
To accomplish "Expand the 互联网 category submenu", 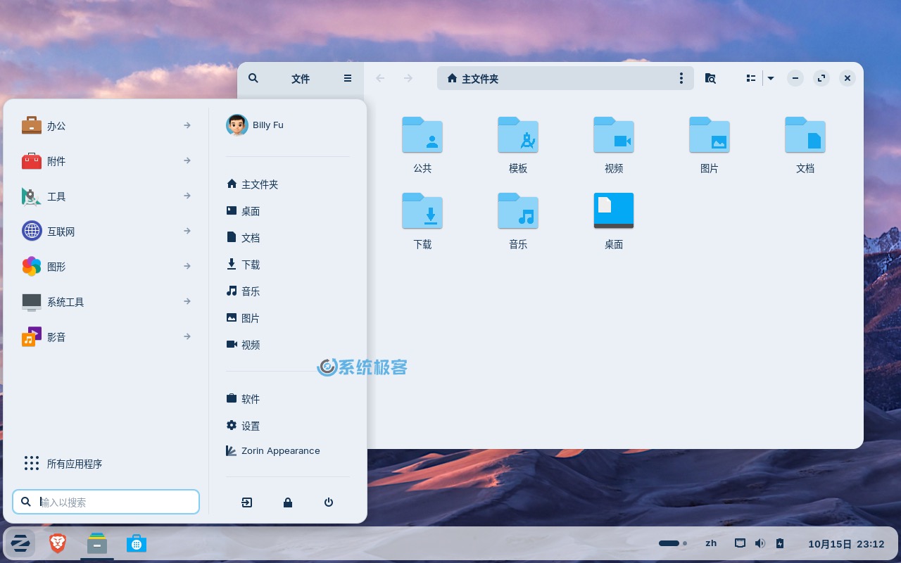I will coord(106,231).
